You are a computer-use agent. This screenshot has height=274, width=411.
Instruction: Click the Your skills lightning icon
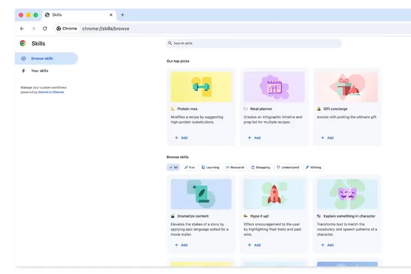pyautogui.click(x=24, y=71)
